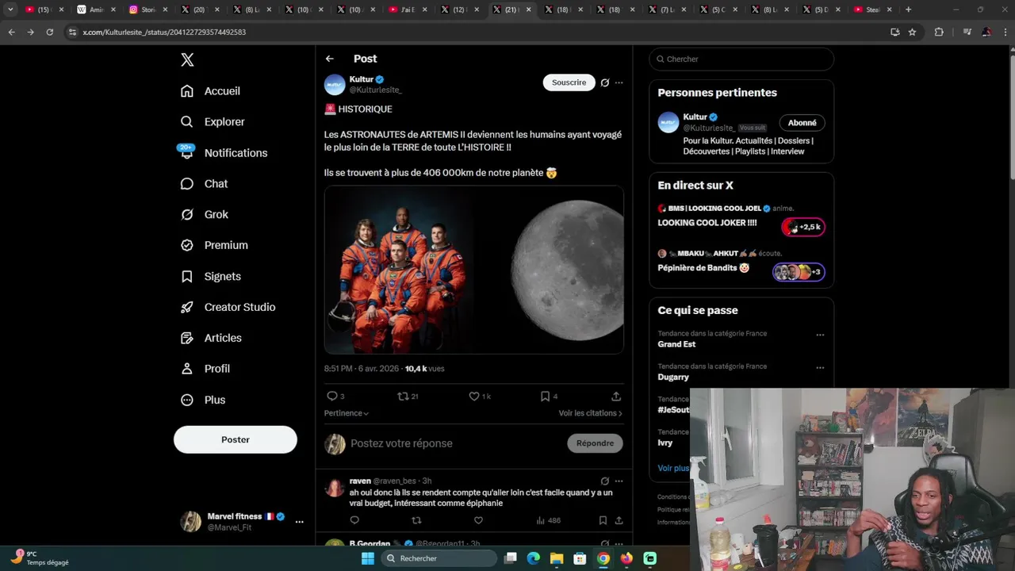1015x571 pixels.
Task: Click the Creator Studio rocket icon
Action: (x=187, y=308)
